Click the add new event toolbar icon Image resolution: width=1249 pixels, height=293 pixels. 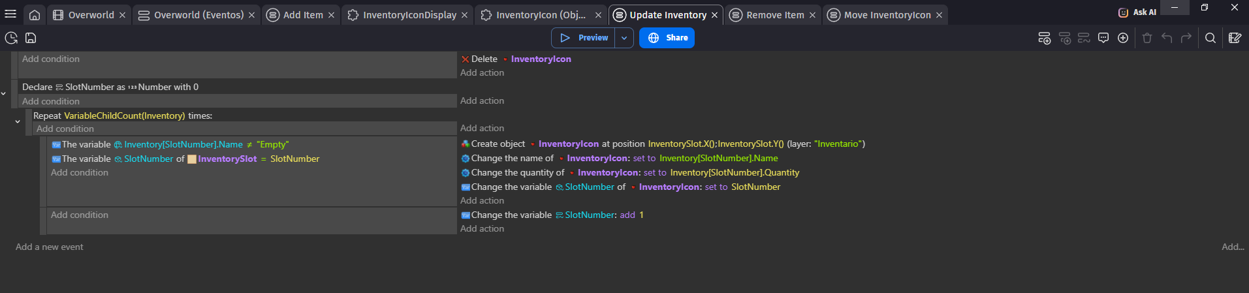(x=1045, y=38)
